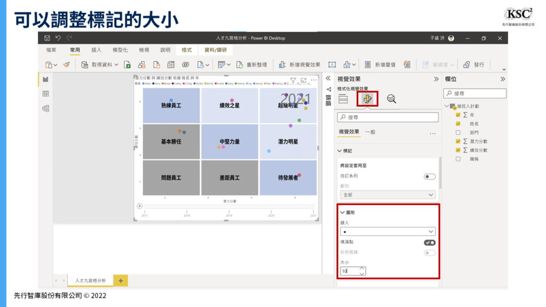This screenshot has width=546, height=307.
Task: Select the 人才九宮格分析 page tab
Action: click(90, 280)
